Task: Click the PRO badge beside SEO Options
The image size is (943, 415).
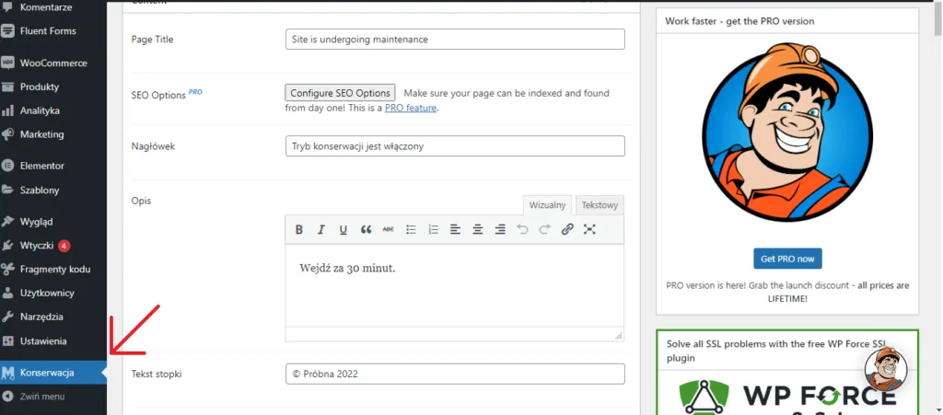Action: [x=195, y=92]
